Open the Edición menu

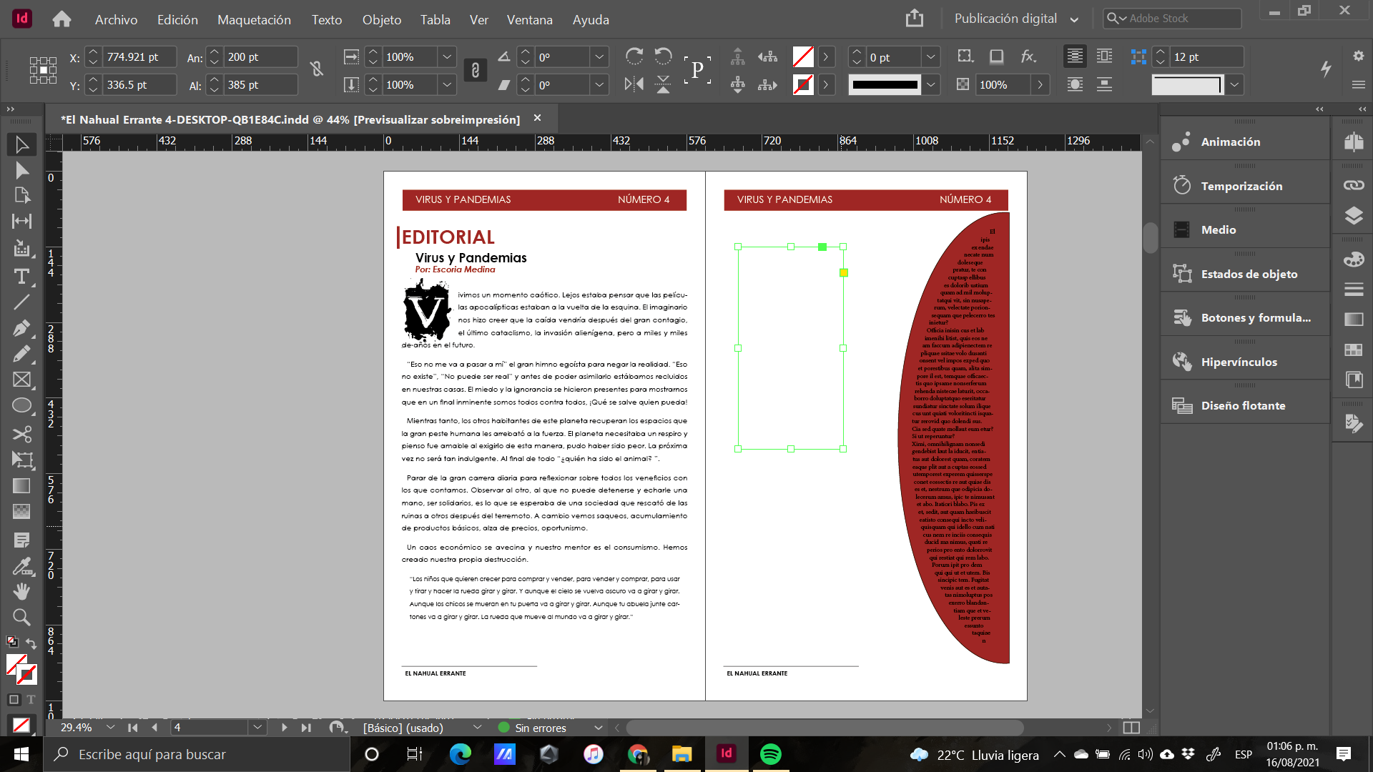point(177,19)
